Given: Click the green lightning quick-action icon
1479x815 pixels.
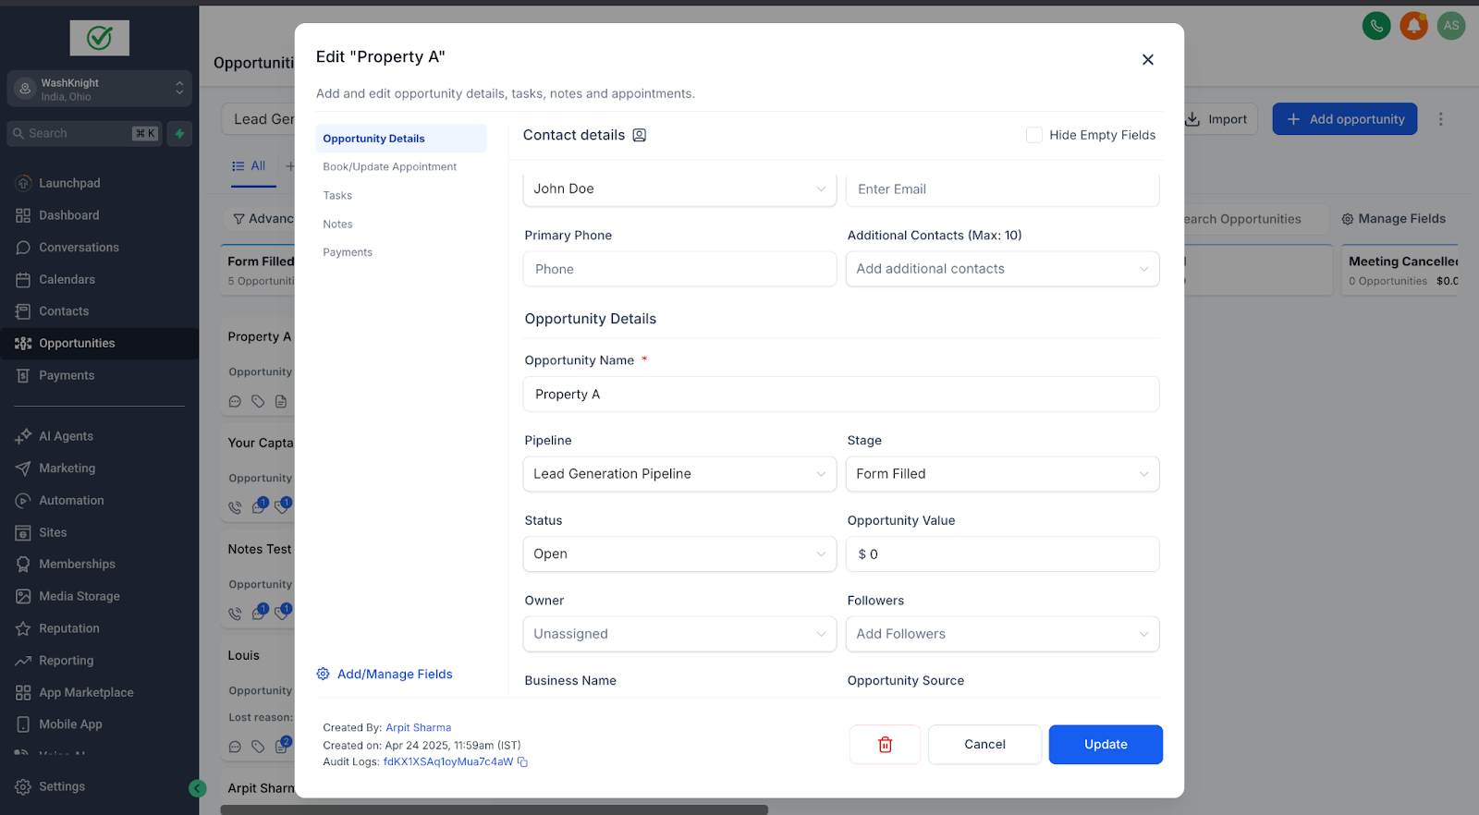Looking at the screenshot, I should 180,133.
